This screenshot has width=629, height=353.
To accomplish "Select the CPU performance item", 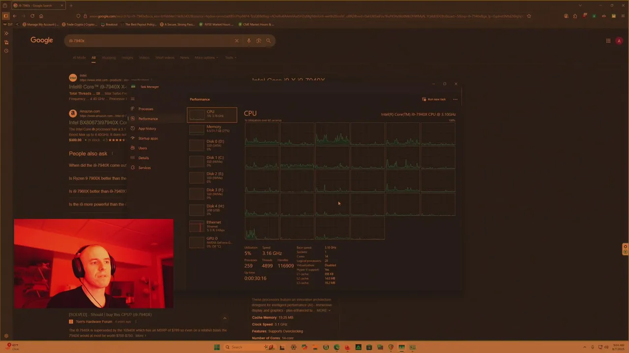I will pos(212,114).
